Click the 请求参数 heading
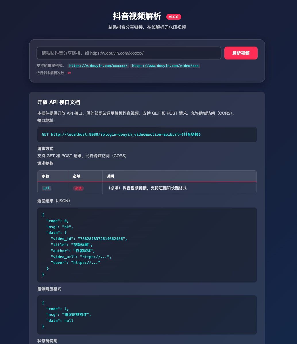297x344 pixels. click(x=45, y=163)
